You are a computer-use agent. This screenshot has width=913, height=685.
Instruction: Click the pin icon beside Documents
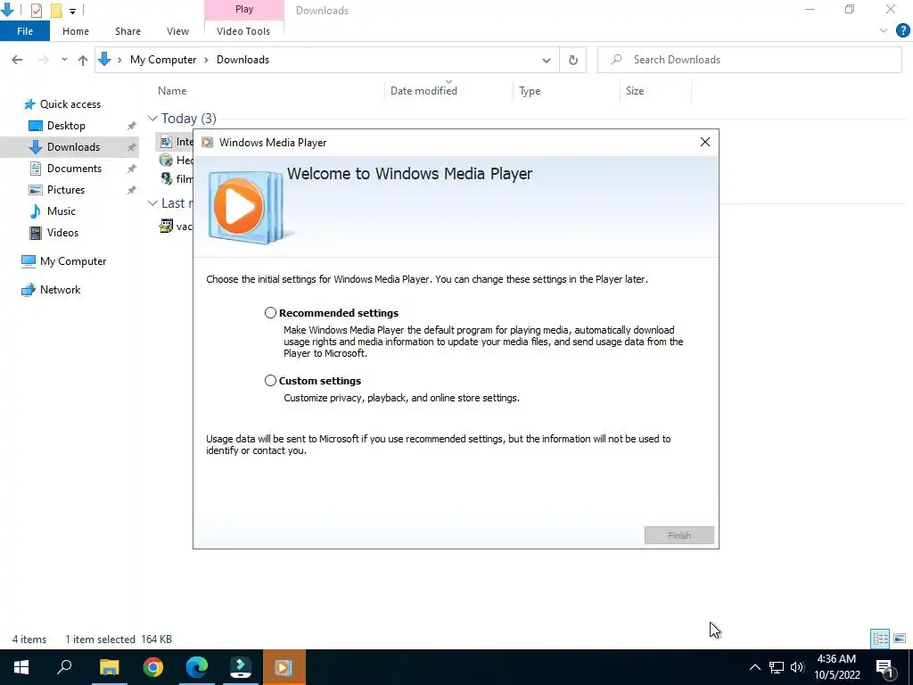132,169
